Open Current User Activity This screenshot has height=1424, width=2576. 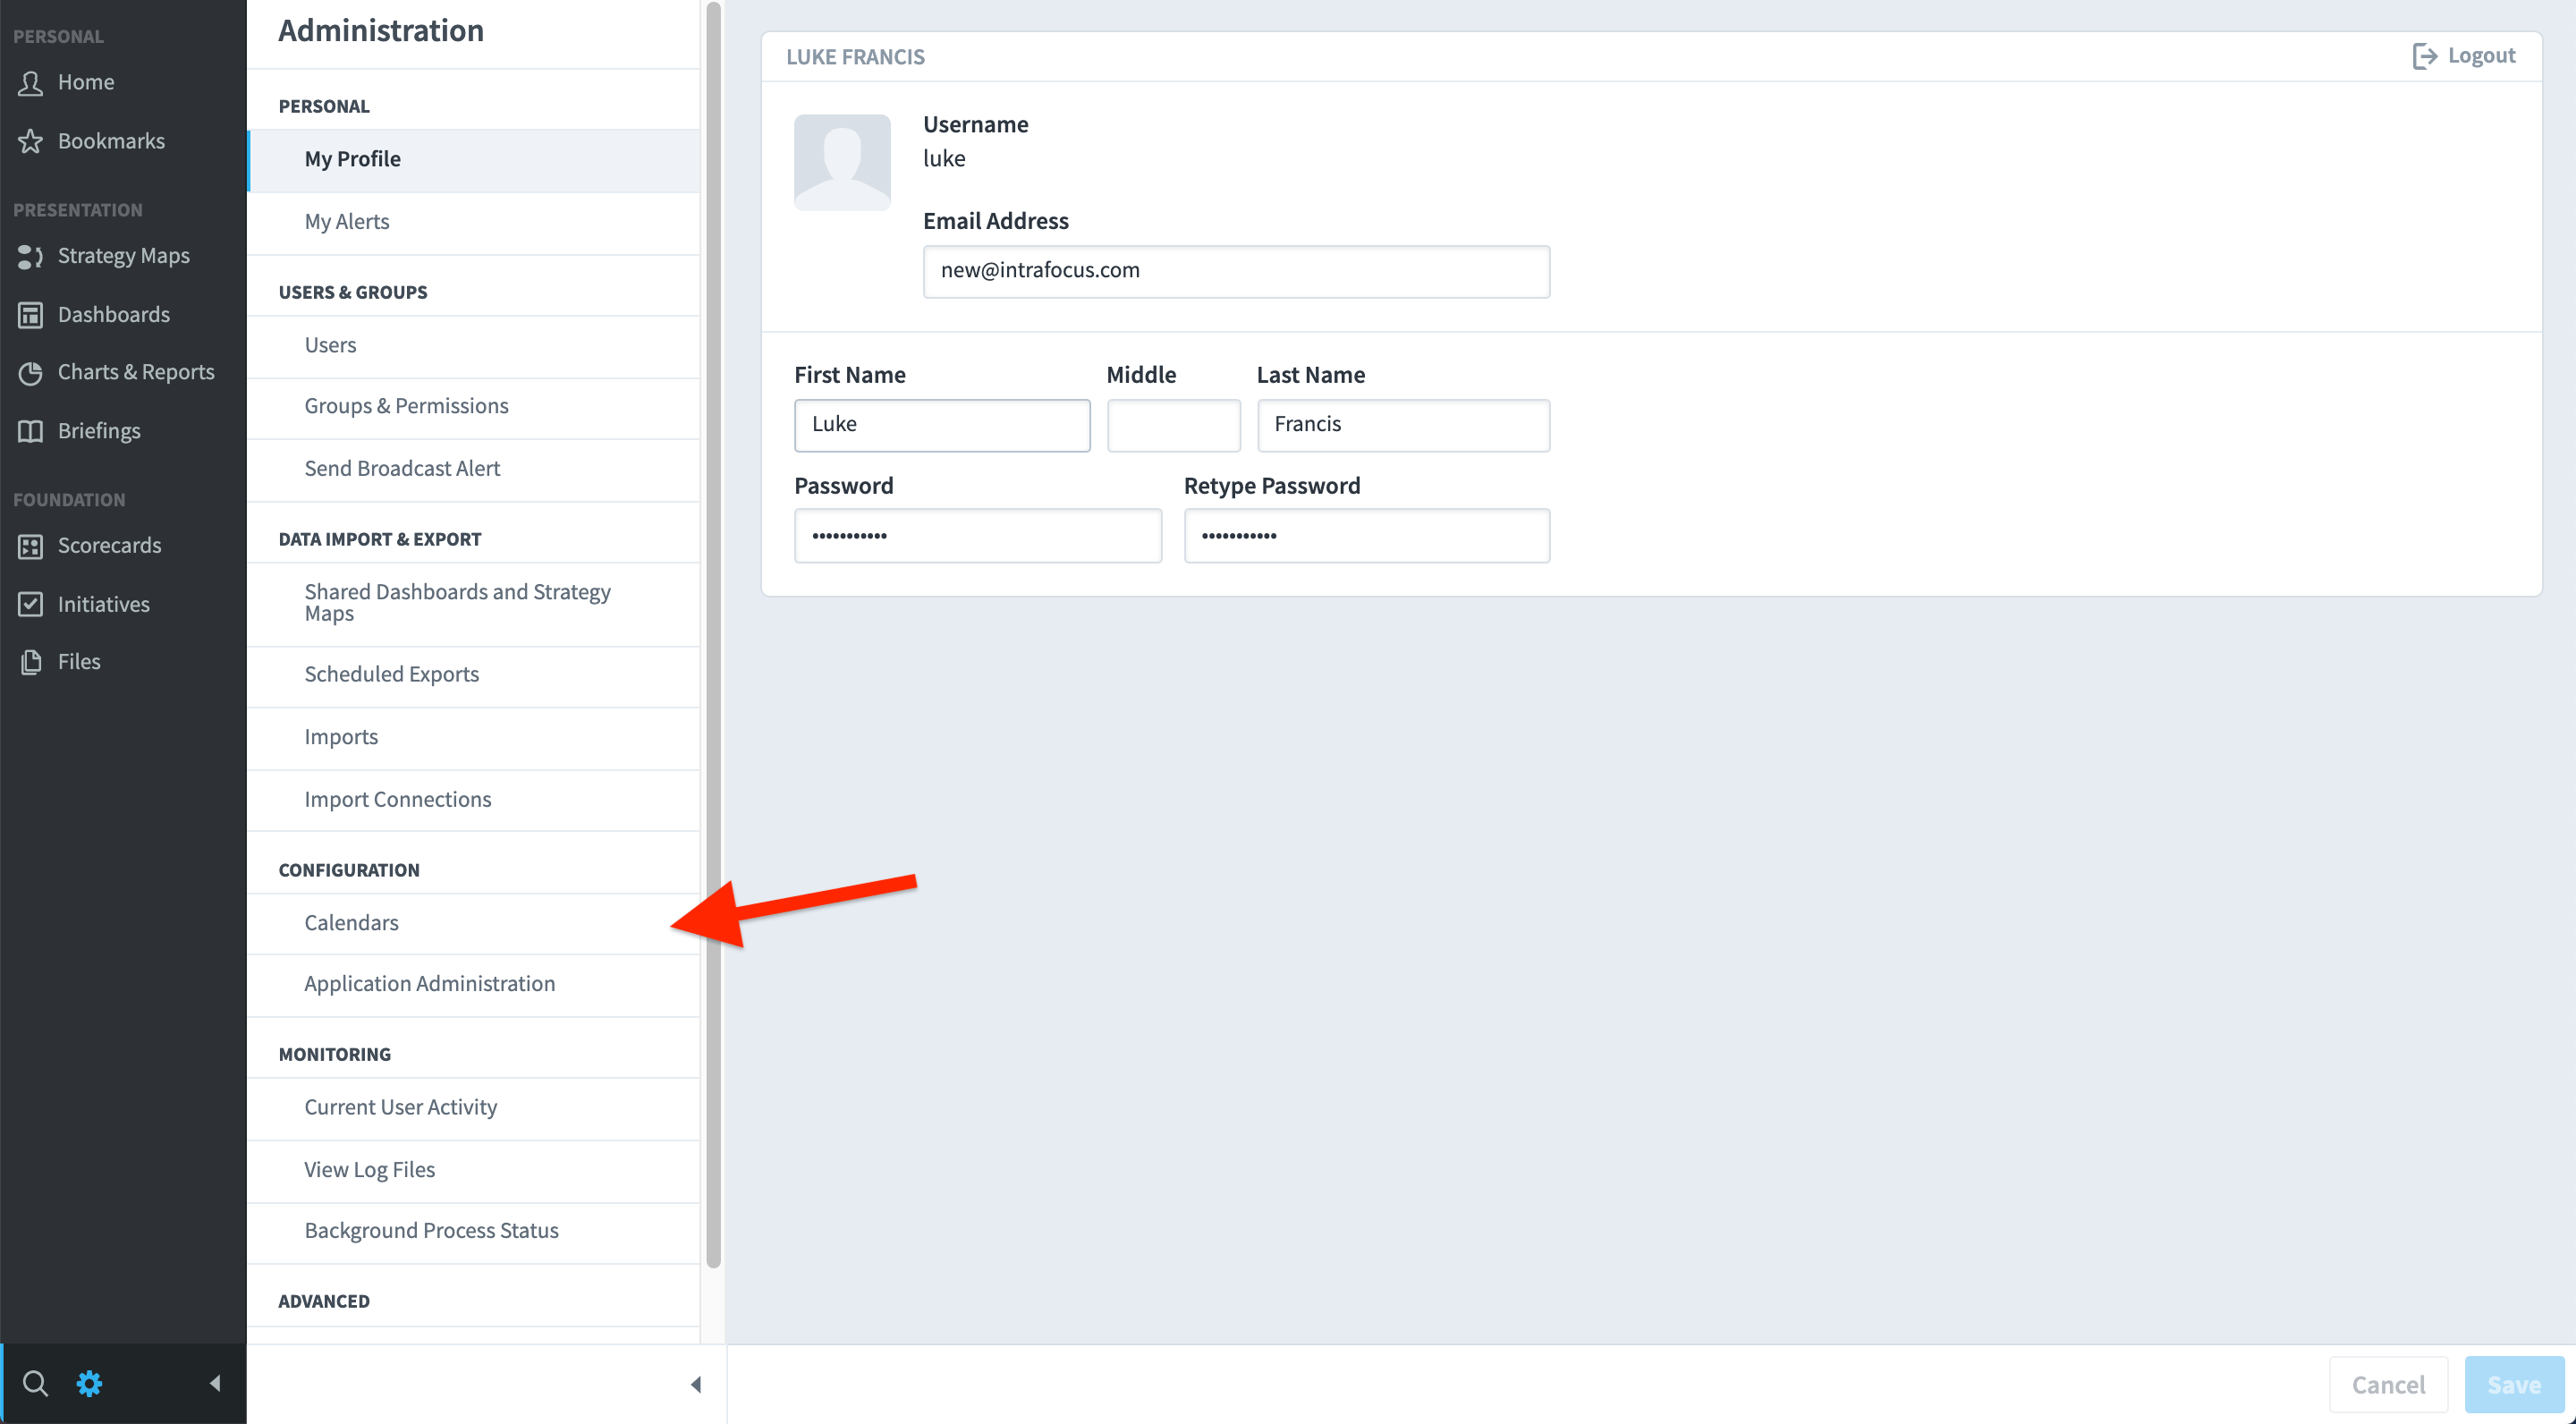[x=473, y=1108]
